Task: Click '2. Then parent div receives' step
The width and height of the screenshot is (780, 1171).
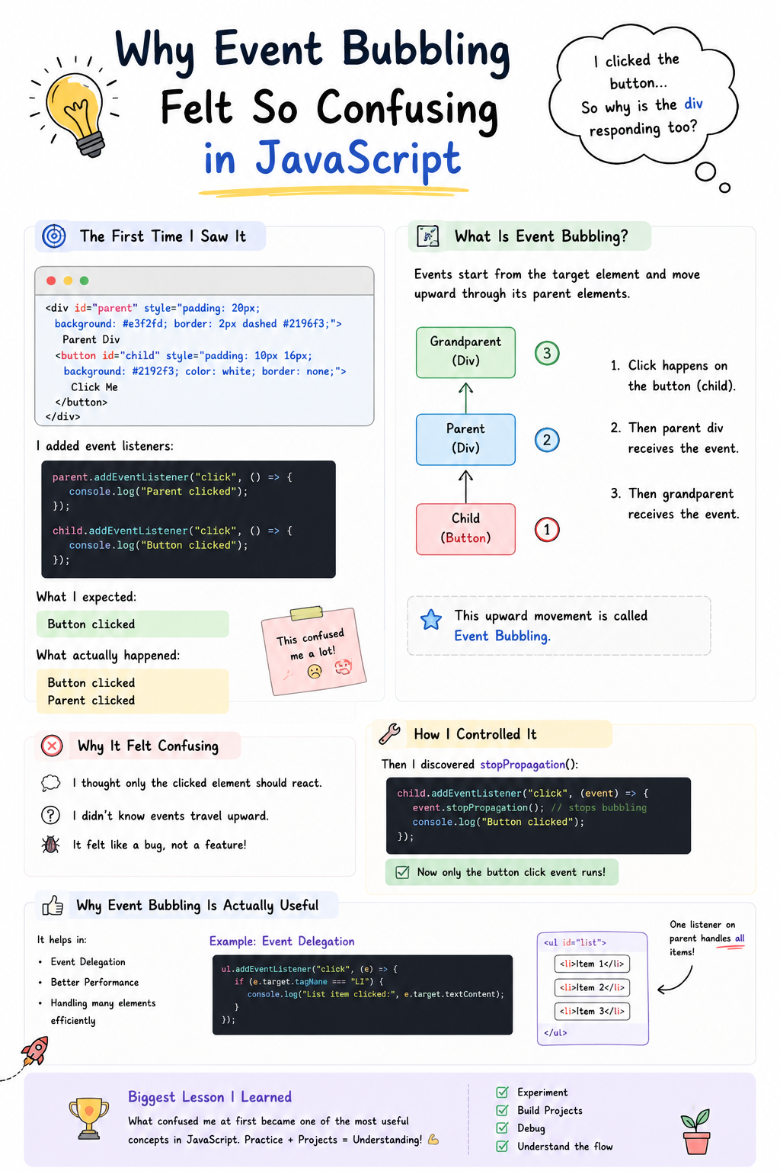Action: [x=674, y=438]
